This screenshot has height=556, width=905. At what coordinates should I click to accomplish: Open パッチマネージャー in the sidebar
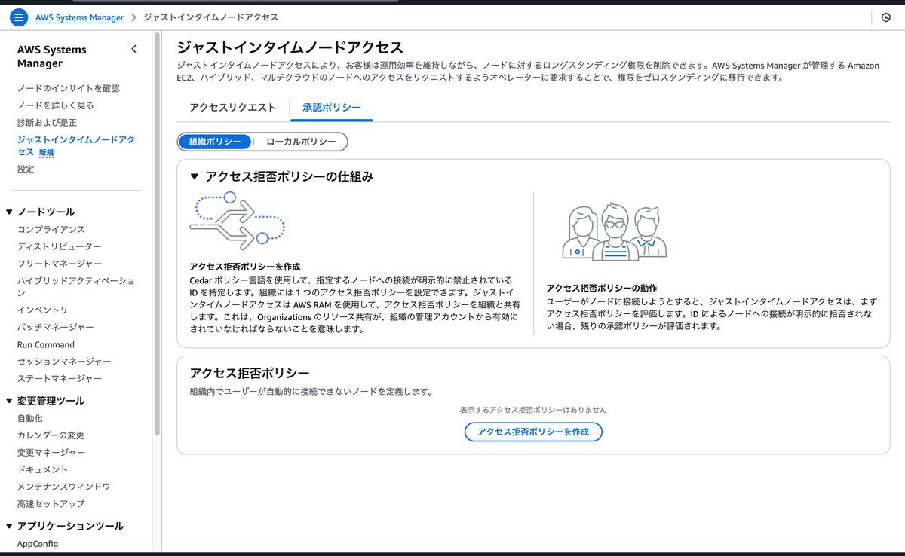click(x=56, y=327)
